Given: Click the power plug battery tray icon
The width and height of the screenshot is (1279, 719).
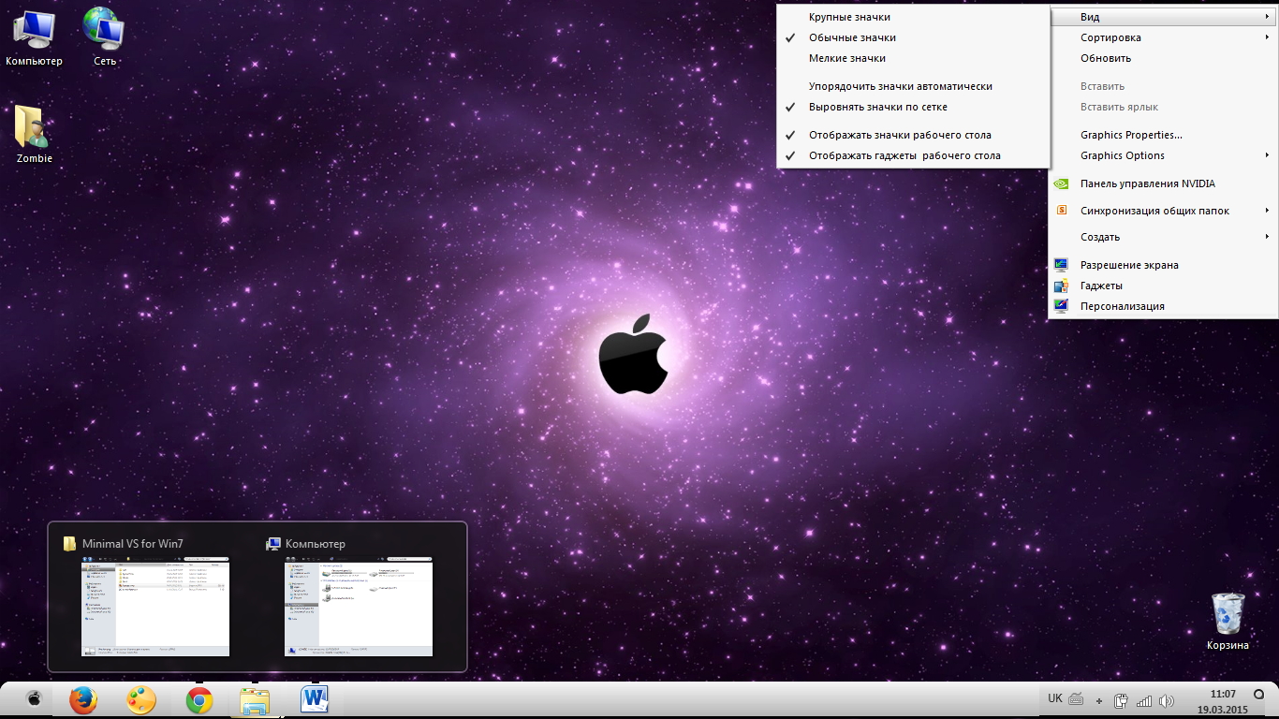Looking at the screenshot, I should [1122, 699].
